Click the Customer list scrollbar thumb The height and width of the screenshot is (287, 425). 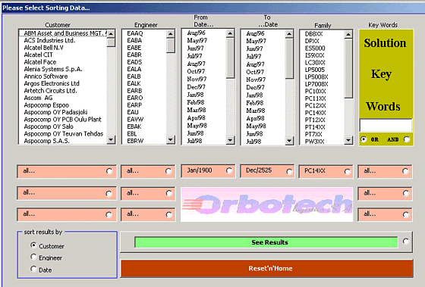(111, 42)
